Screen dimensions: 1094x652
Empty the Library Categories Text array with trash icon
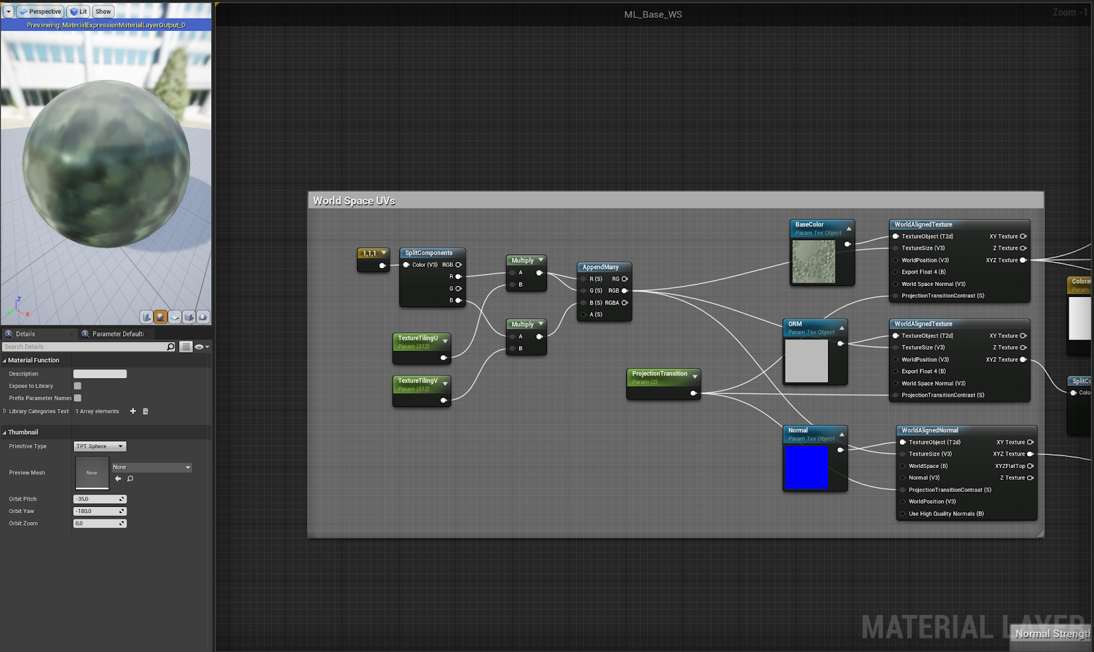(x=145, y=411)
